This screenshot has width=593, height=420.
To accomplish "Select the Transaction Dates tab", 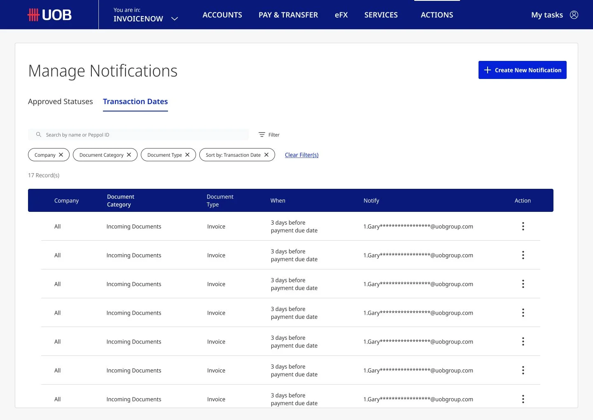I will point(135,101).
